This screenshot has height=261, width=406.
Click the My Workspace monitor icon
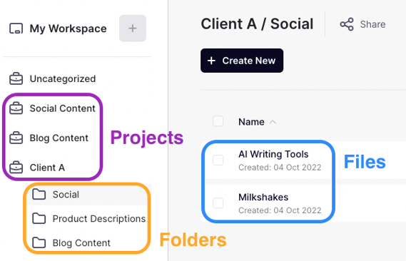click(16, 29)
